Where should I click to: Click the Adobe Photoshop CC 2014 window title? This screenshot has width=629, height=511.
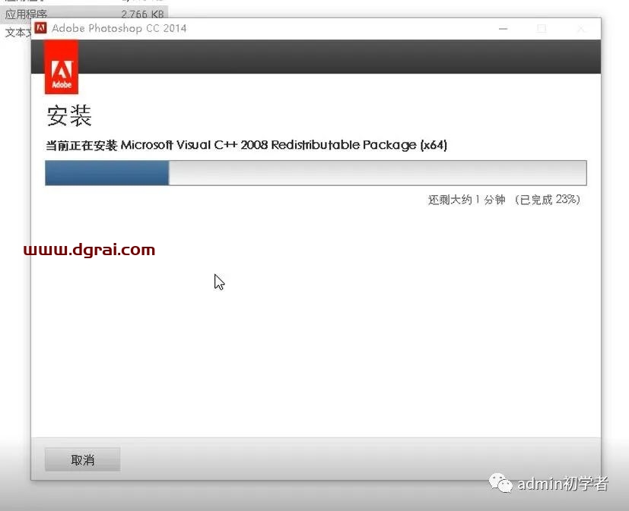click(119, 28)
